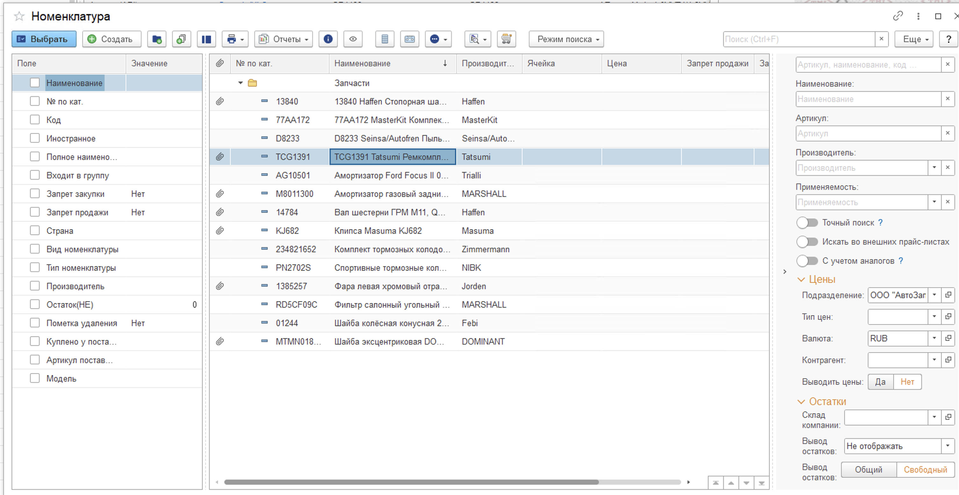The height and width of the screenshot is (495, 959).
Task: Click the eye preview icon in toolbar
Action: (353, 39)
